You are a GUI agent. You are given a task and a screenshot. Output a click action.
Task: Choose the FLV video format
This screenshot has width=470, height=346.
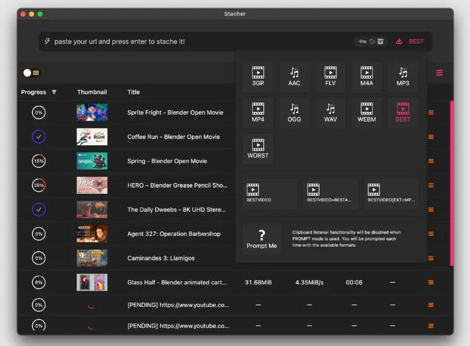[x=330, y=76]
